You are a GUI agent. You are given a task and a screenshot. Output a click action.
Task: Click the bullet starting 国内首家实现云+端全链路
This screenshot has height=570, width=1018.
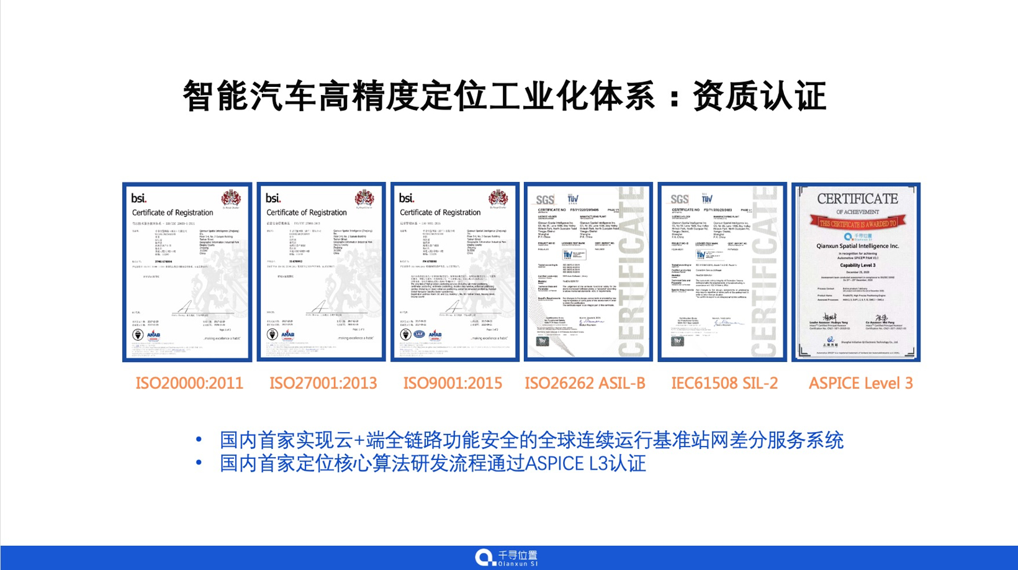(x=531, y=440)
